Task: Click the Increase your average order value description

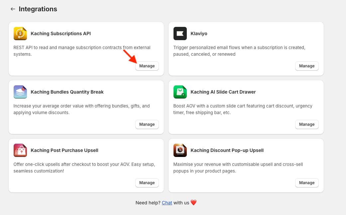Action: [81, 109]
